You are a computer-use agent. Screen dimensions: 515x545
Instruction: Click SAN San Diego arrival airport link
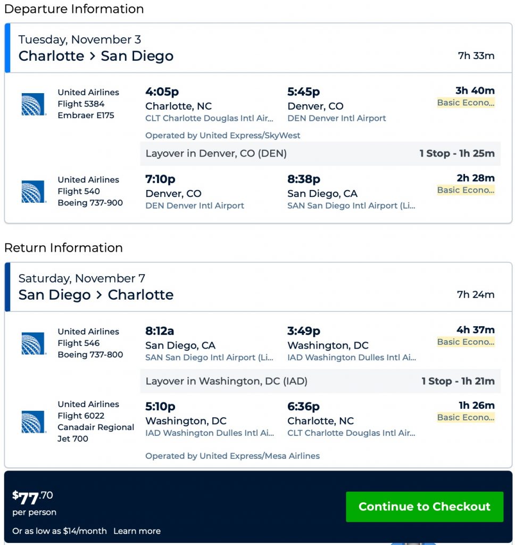coord(351,205)
